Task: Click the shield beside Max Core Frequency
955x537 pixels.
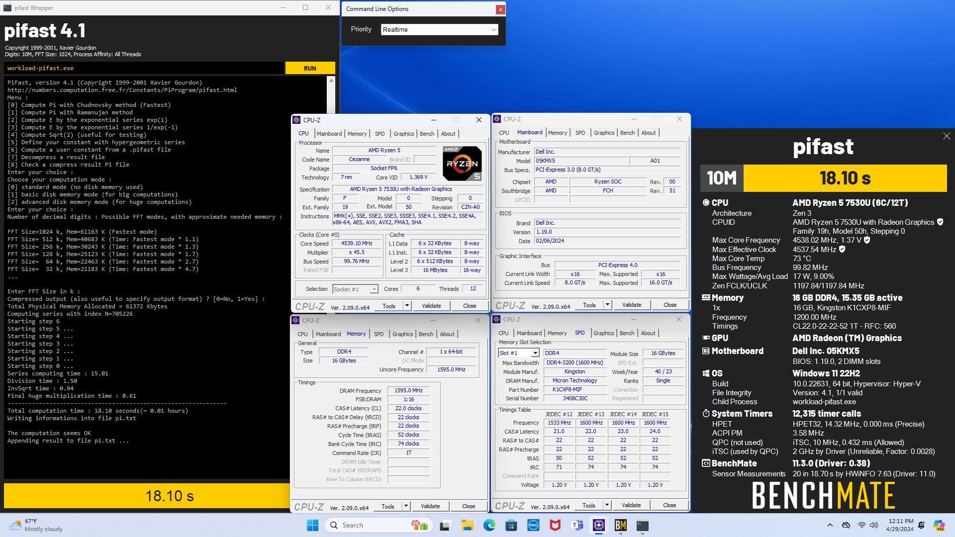Action: 867,240
